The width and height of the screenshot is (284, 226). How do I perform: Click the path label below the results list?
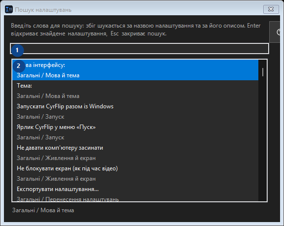(x=43, y=210)
